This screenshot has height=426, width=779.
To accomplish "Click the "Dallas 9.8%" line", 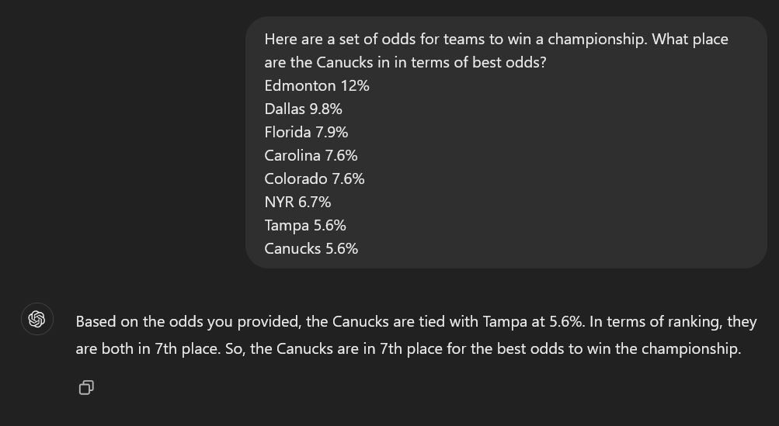I will 303,109.
